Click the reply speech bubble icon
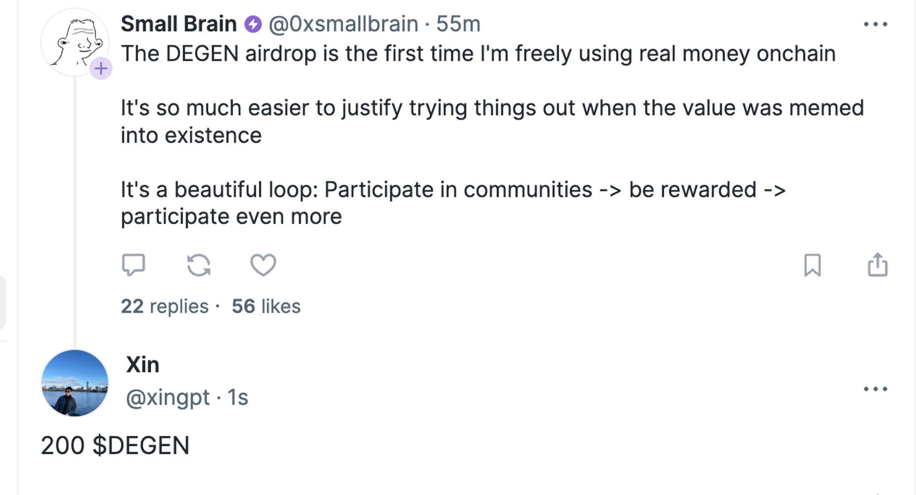 (x=133, y=265)
